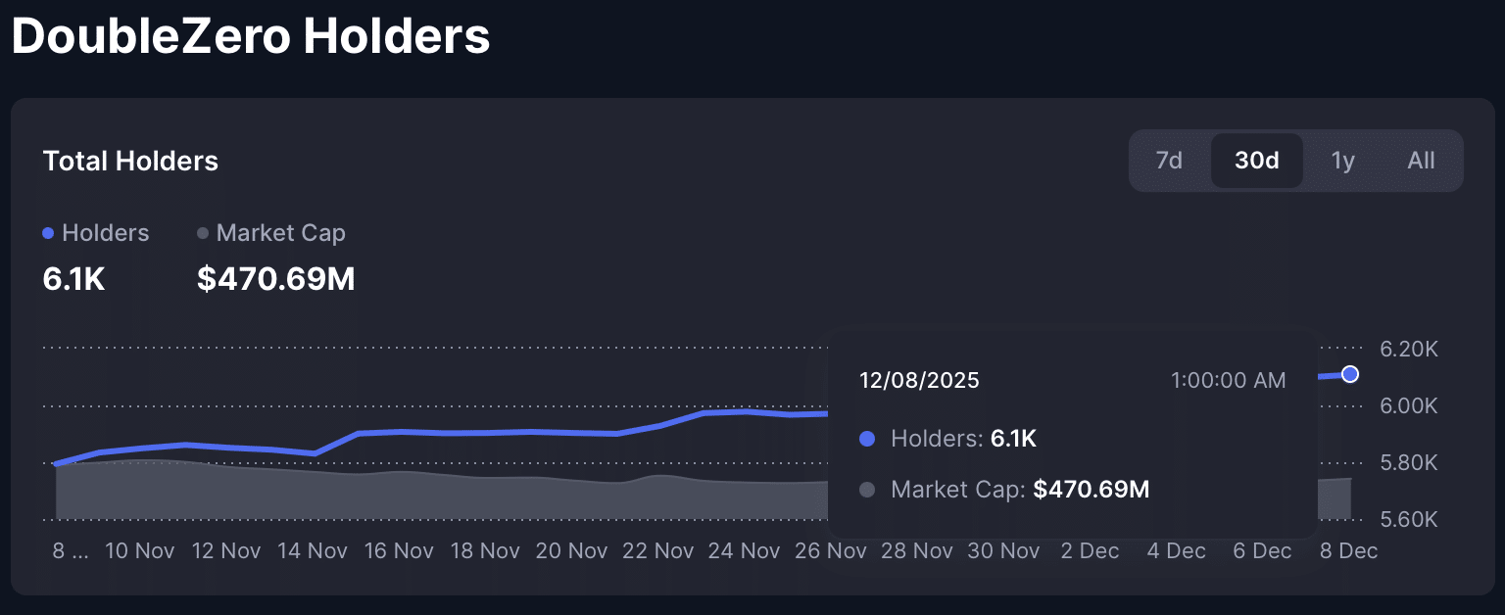This screenshot has width=1505, height=615.
Task: Select the All time range
Action: (x=1421, y=160)
